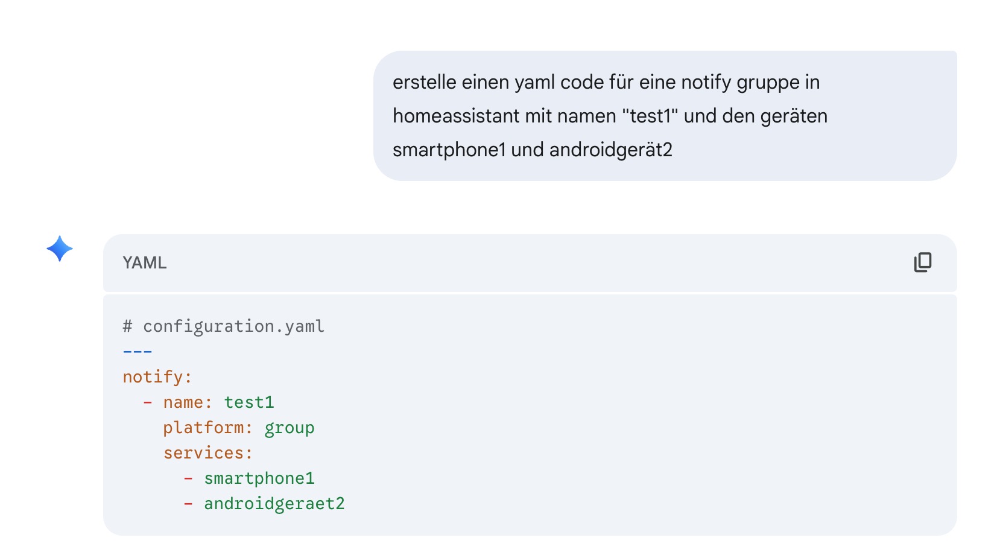This screenshot has height=555, width=1000.
Task: Click the word 'smartphone1' in the prompt
Action: click(x=449, y=150)
